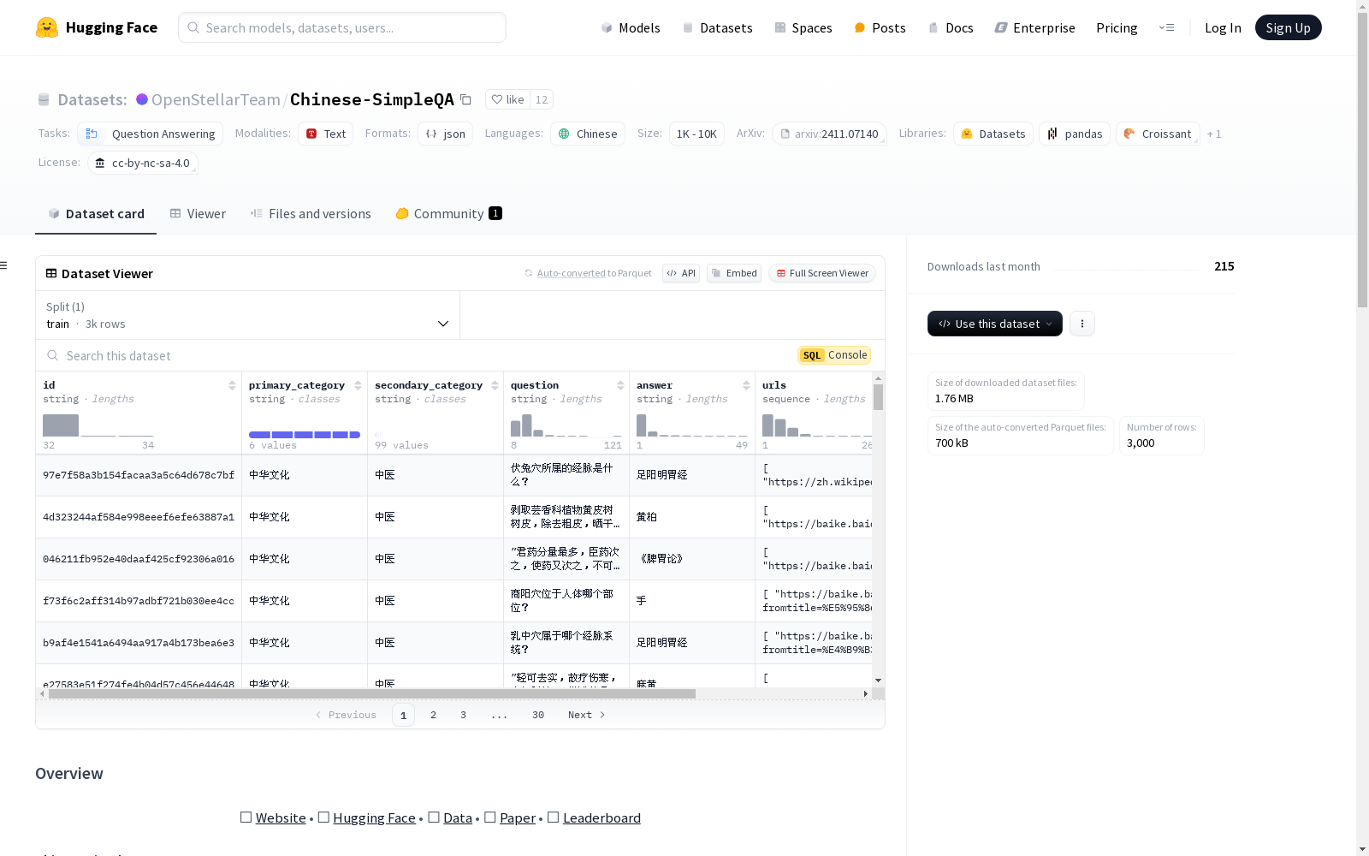Focus the Search models, datasets, users field
Viewport: 1369px width, 856px height.
[x=342, y=27]
